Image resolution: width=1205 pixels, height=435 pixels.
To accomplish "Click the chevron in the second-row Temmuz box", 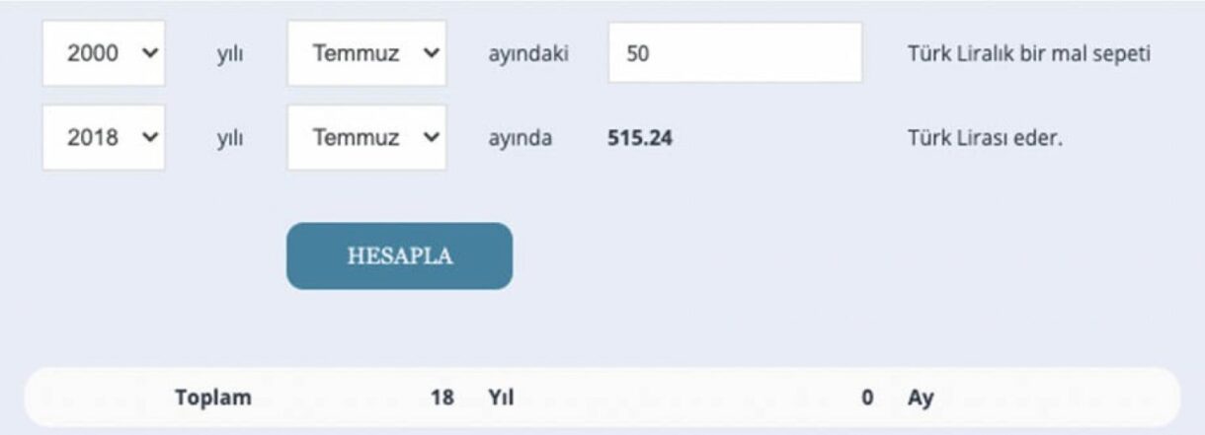I will pyautogui.click(x=431, y=138).
